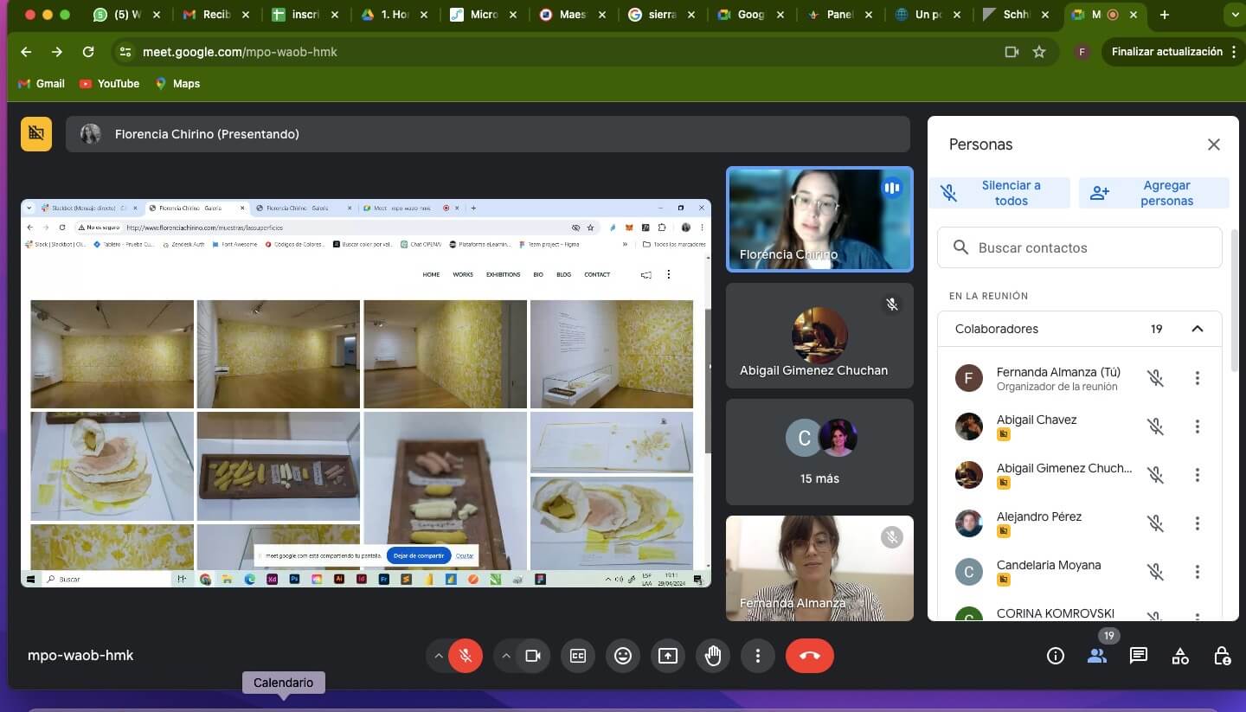Click Silenciar a todos button
The image size is (1246, 712).
pos(999,193)
